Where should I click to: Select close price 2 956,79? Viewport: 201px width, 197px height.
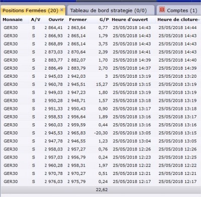coord(76,157)
